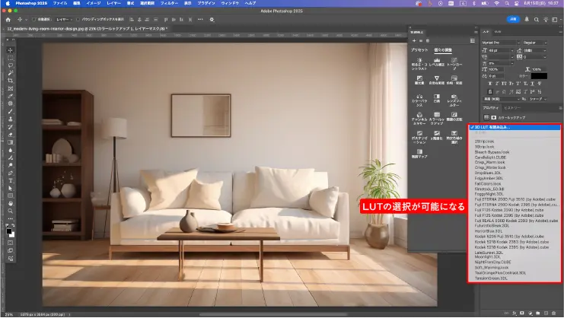Screen dimensions: 564x318
Task: Add Exposure adjustment (露光量)
Action: pos(419,80)
